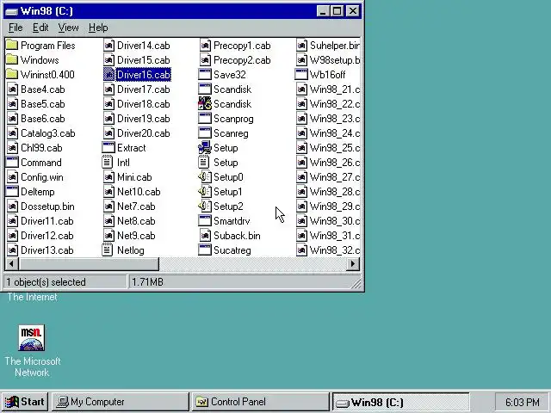Screen dimensions: 551x413
Task: Click the Wb16off program icon
Action: (x=301, y=75)
